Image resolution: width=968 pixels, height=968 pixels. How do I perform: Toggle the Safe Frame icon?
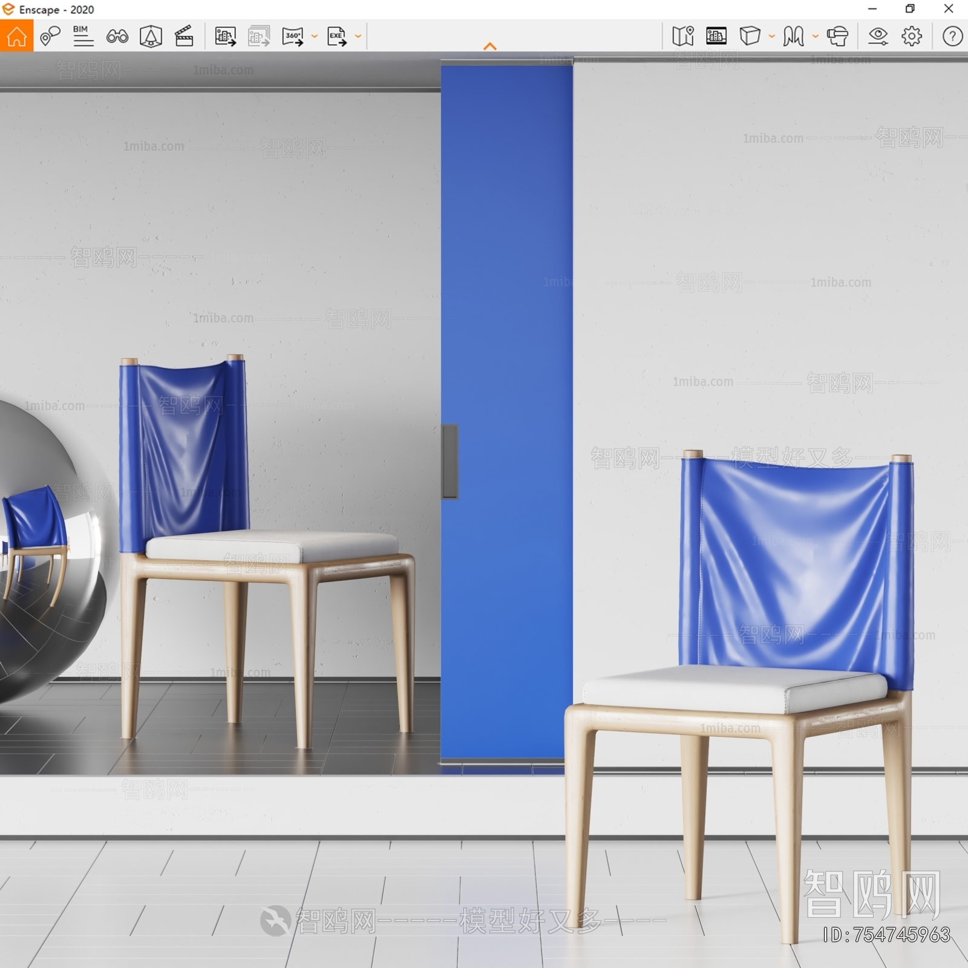[716, 36]
